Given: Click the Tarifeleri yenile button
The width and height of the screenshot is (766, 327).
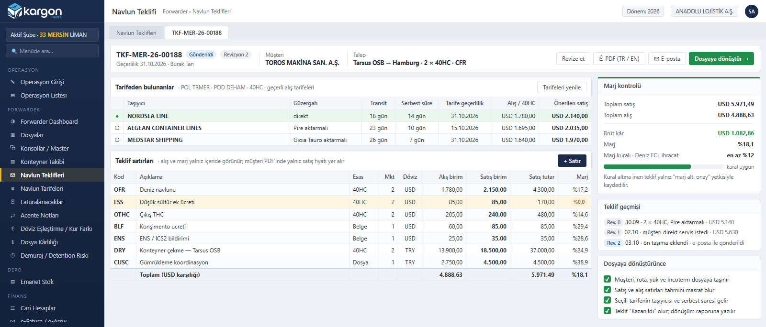Looking at the screenshot, I should pos(562,87).
